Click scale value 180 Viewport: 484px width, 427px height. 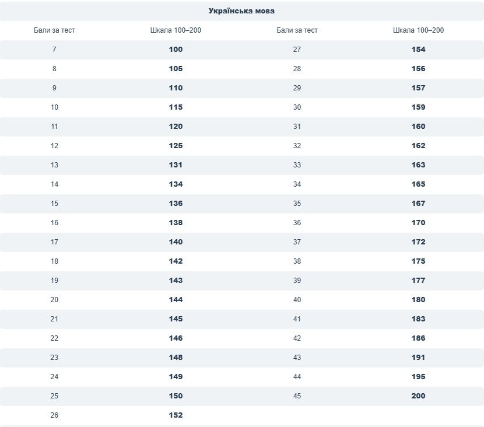click(418, 300)
